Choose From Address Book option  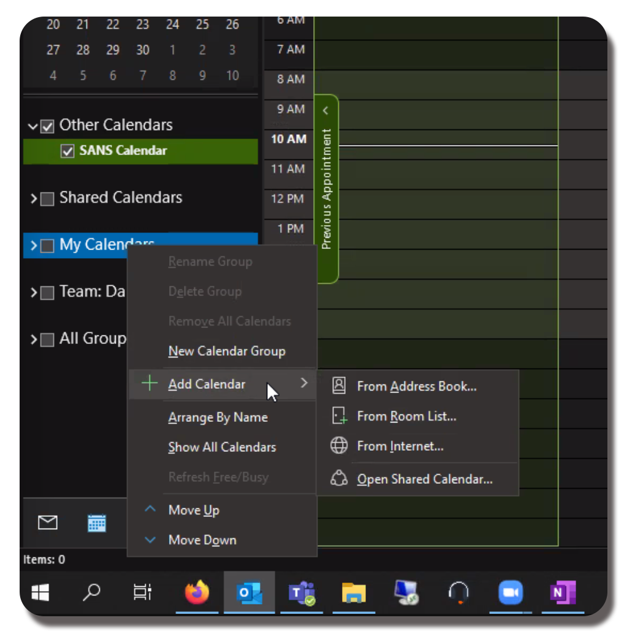(417, 386)
